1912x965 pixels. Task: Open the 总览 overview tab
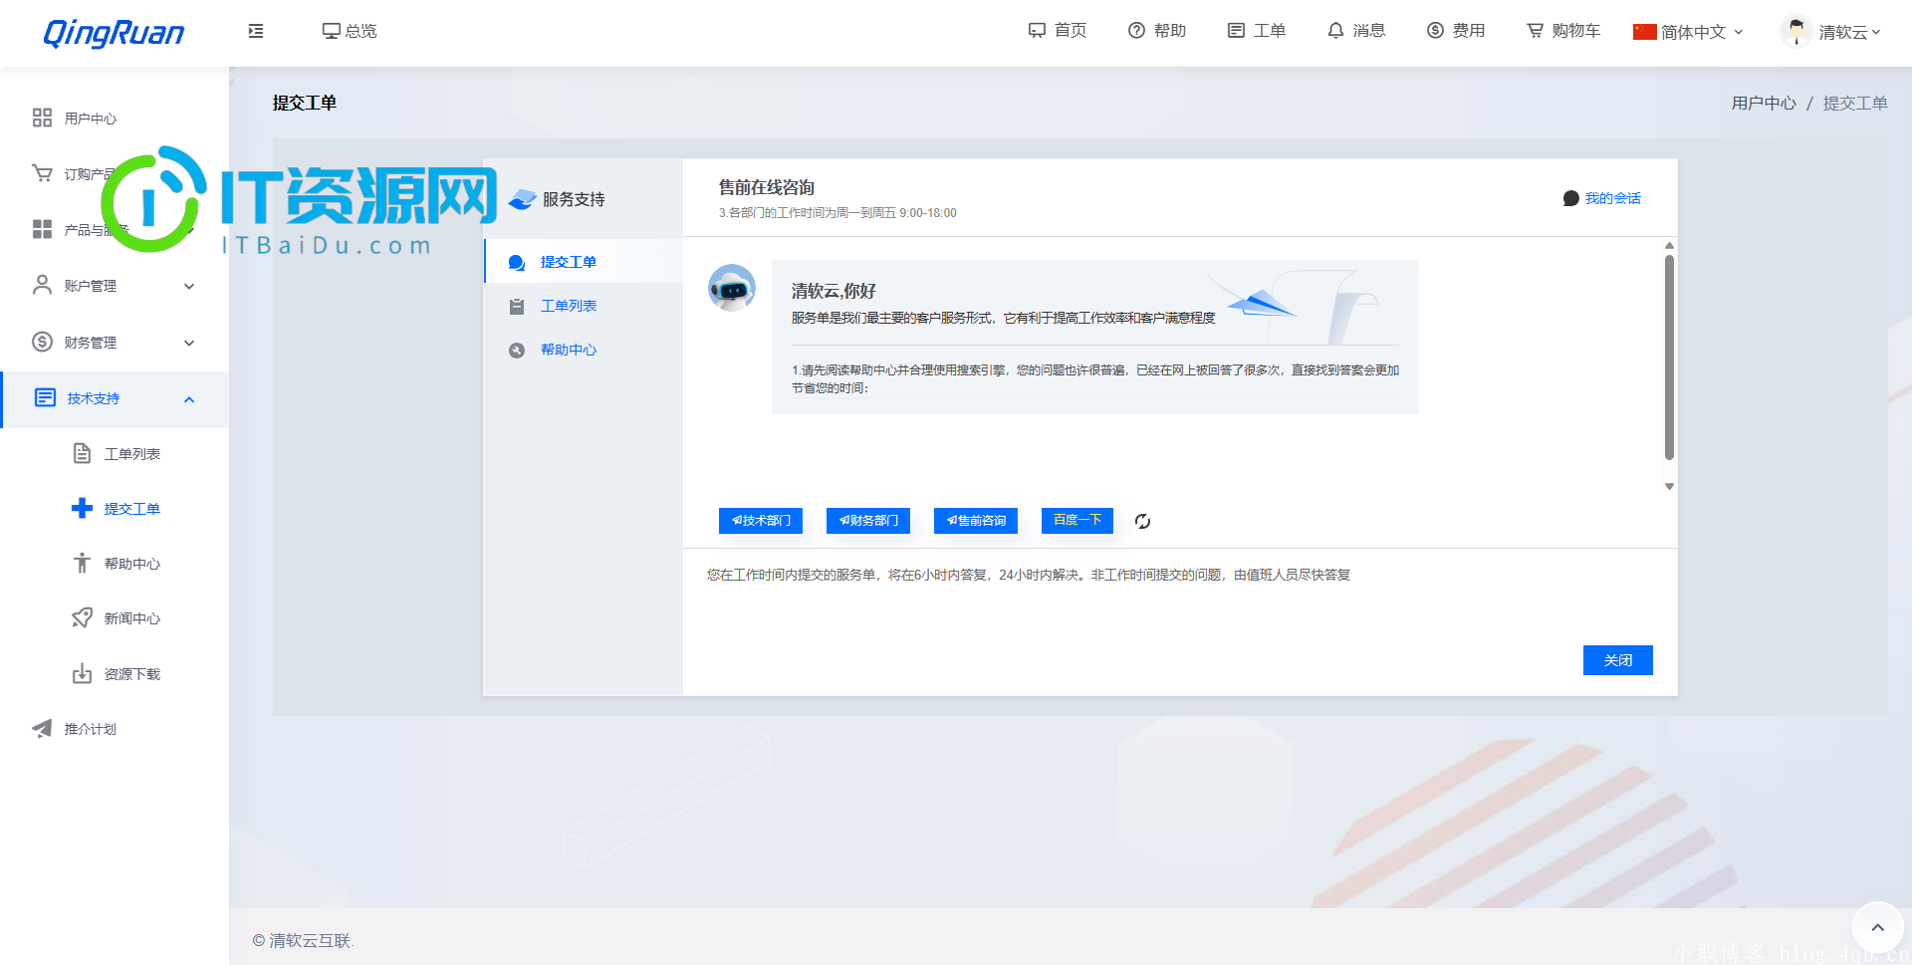pos(350,31)
